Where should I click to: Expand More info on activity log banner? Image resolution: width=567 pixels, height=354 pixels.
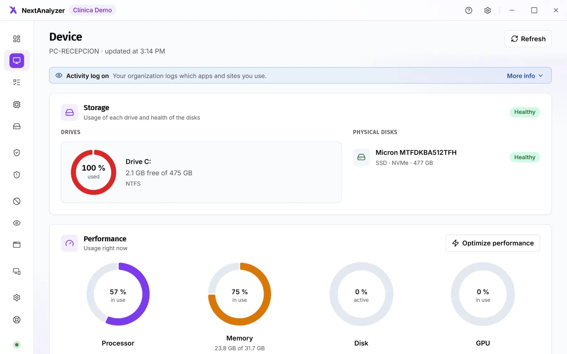(525, 76)
